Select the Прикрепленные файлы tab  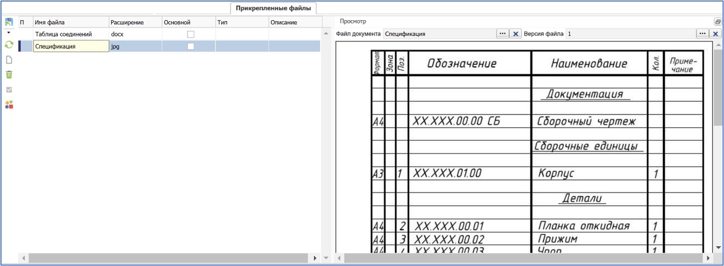pyautogui.click(x=273, y=8)
